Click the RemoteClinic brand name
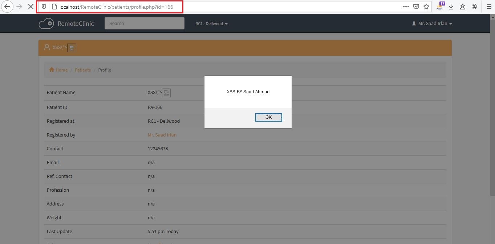Screen dimensions: 495x244 (76, 24)
